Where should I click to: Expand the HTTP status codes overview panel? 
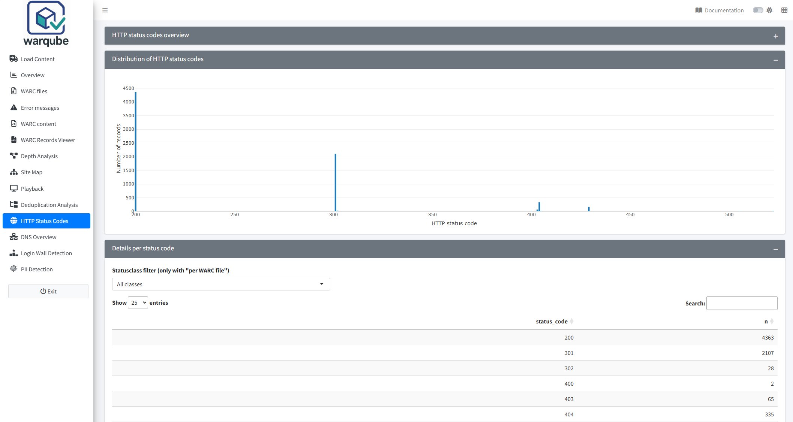tap(775, 36)
